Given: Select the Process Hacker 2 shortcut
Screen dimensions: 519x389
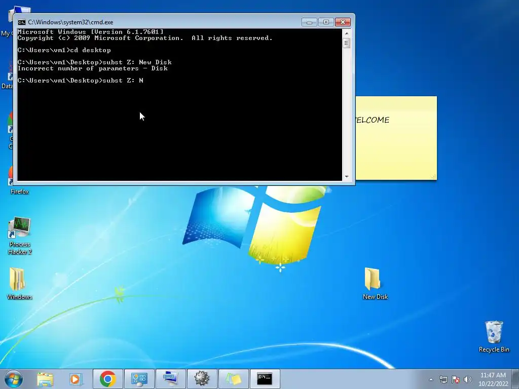Looking at the screenshot, I should pos(20,236).
